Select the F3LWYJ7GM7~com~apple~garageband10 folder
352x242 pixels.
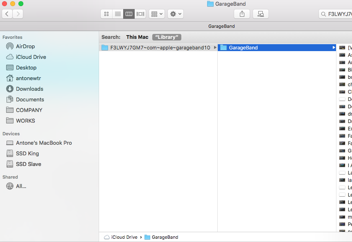tap(158, 47)
